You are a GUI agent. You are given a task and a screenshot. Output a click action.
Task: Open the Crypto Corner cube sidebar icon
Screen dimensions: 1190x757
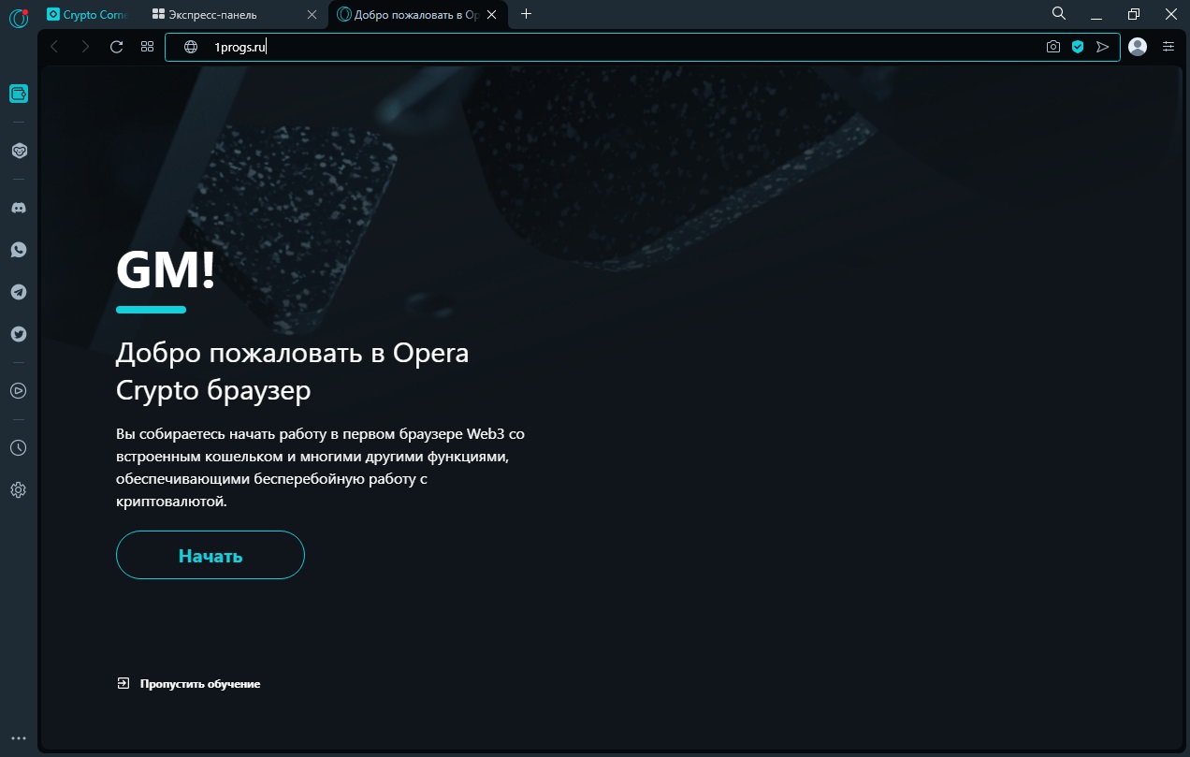click(x=19, y=151)
